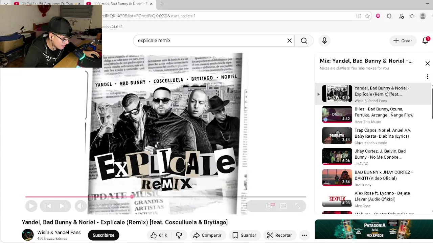Click the Crear button

(403, 40)
